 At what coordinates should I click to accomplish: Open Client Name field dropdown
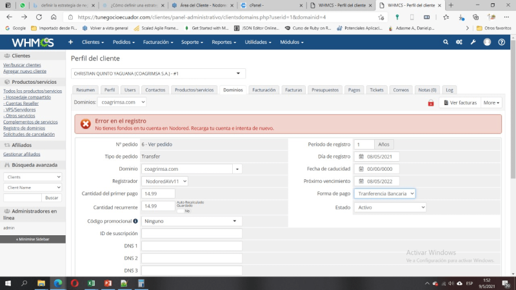click(33, 188)
